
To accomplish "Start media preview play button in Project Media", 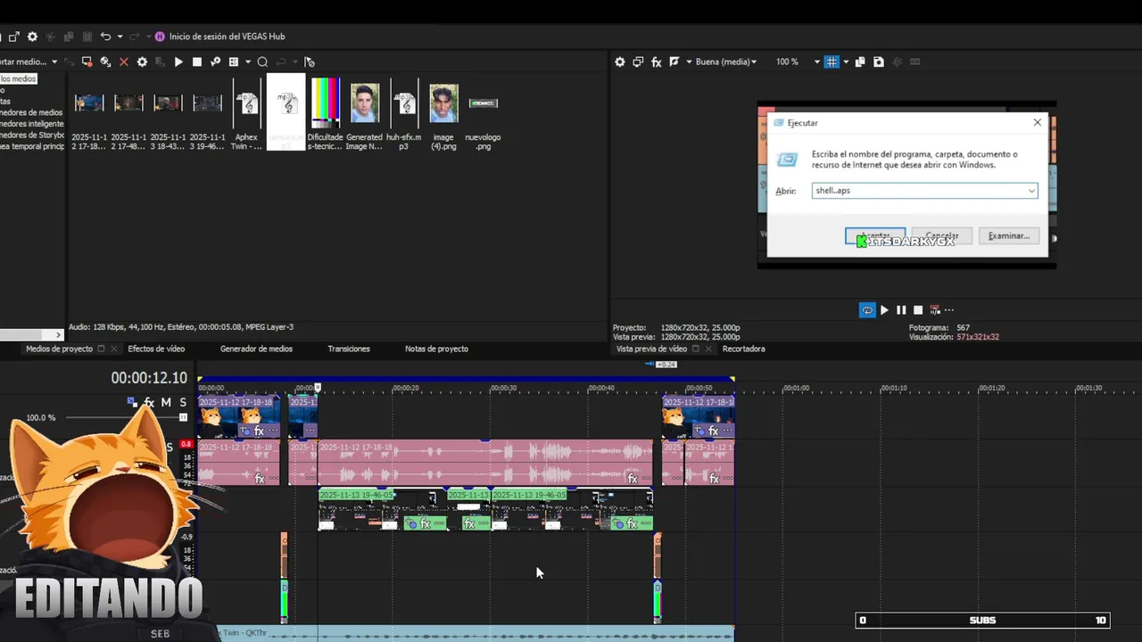I will pos(178,62).
